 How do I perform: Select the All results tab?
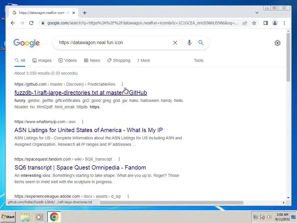[x=20, y=60]
